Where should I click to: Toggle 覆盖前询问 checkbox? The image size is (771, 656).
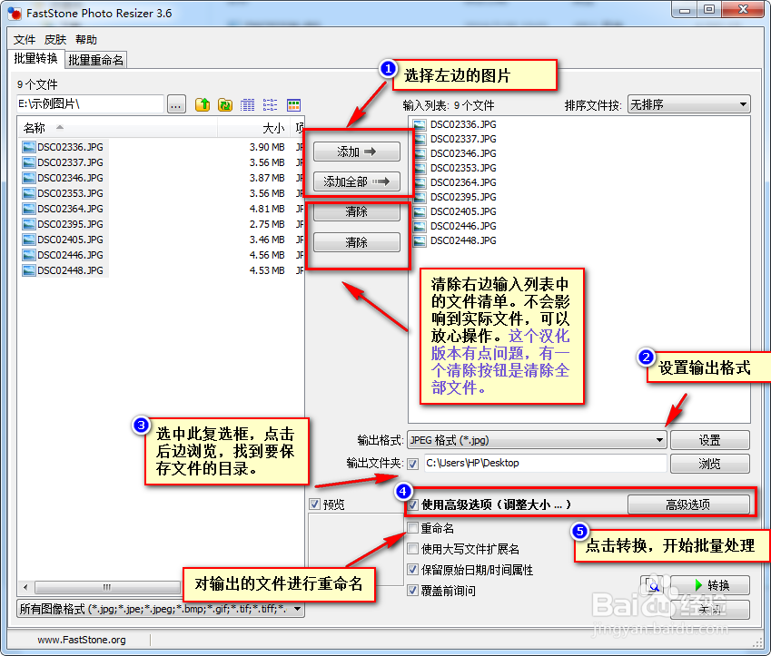[413, 590]
